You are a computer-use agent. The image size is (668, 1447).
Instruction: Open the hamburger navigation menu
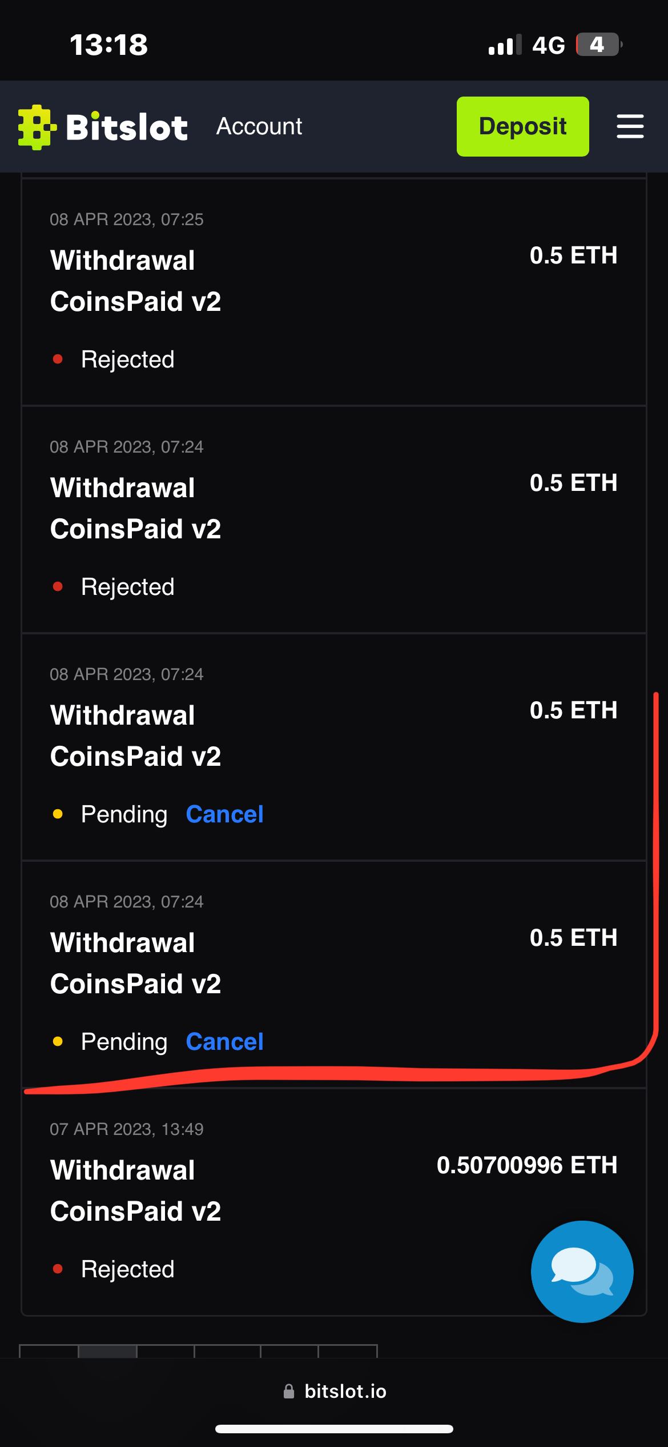[x=630, y=126]
